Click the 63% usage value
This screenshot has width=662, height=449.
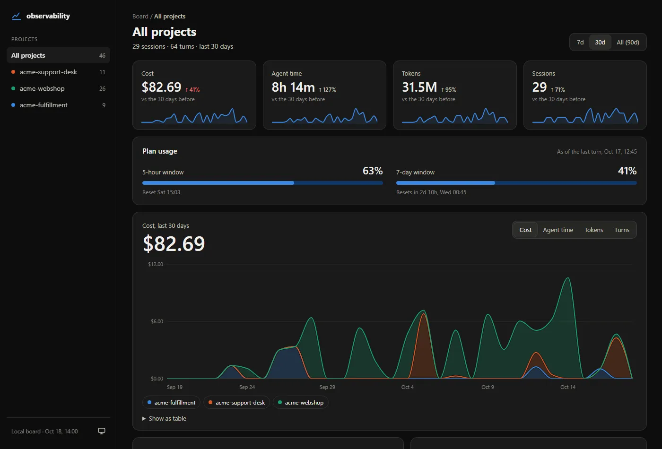(x=373, y=171)
